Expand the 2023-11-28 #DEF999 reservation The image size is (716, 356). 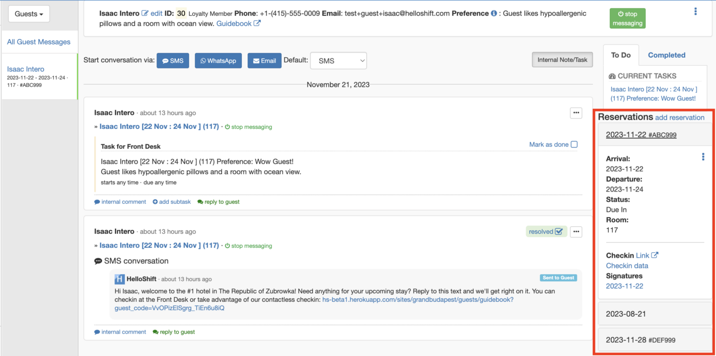[655, 340]
